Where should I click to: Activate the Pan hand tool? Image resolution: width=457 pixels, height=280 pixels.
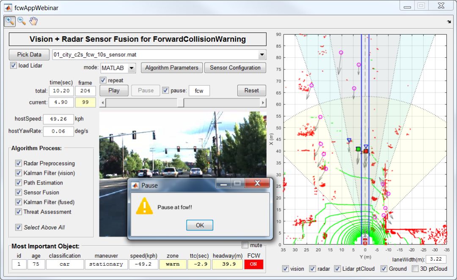click(33, 22)
